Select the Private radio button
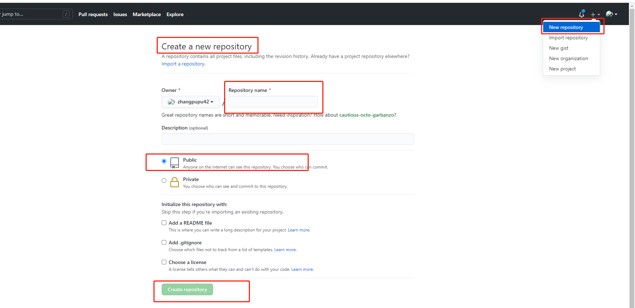 pyautogui.click(x=164, y=180)
